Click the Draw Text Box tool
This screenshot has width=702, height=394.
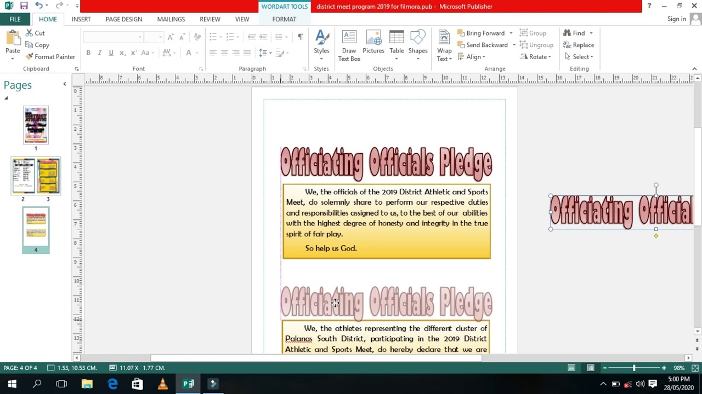[x=349, y=46]
